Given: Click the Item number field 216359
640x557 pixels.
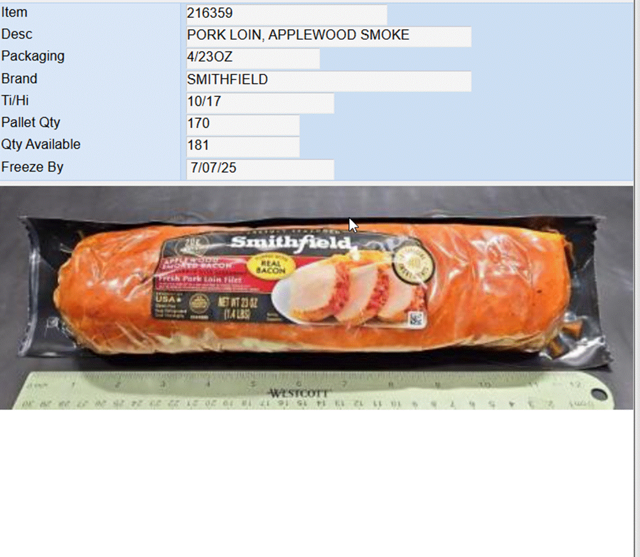Looking at the screenshot, I should click(x=286, y=13).
